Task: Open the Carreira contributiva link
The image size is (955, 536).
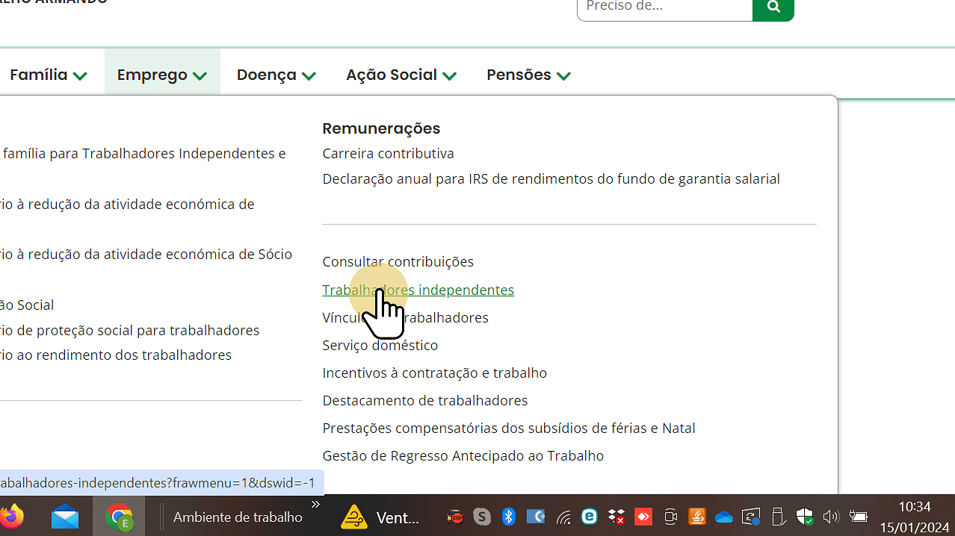Action: [x=388, y=153]
